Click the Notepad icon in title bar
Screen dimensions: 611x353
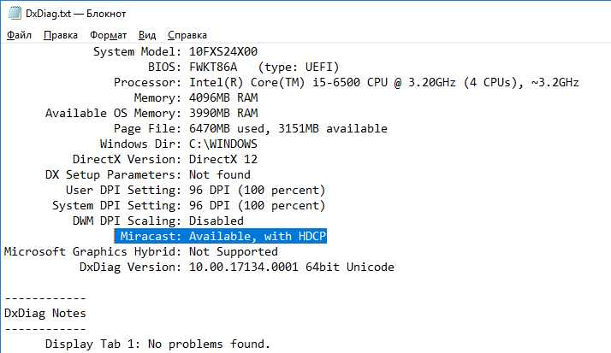[x=15, y=13]
